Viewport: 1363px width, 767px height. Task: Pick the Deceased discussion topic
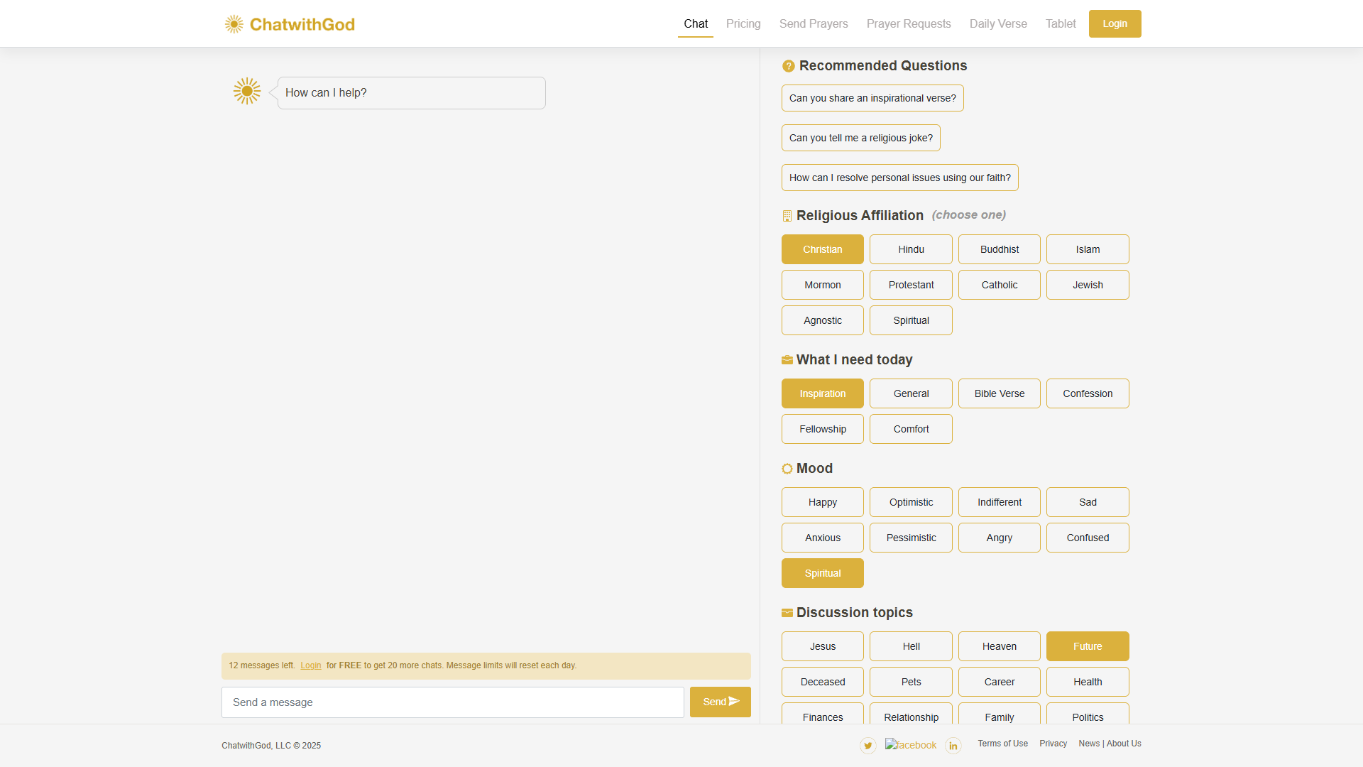[x=823, y=682]
